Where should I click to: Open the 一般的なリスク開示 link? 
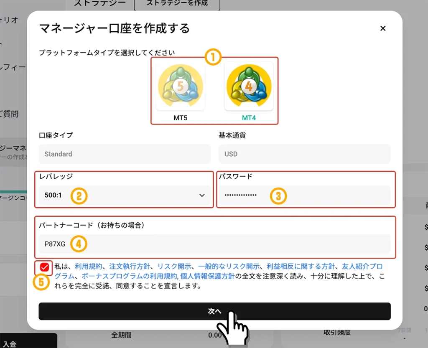pos(229,266)
